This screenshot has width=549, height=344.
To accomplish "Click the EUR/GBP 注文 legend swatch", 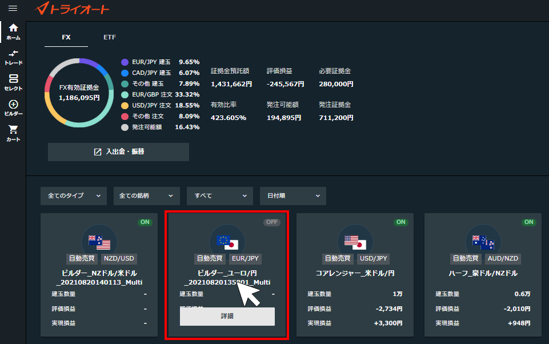I will [125, 95].
